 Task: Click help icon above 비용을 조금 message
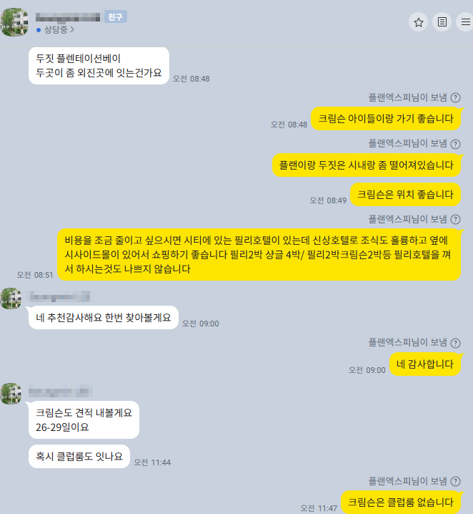[x=455, y=219]
